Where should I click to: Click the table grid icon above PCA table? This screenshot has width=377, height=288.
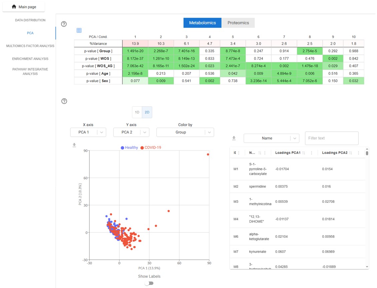79,30
